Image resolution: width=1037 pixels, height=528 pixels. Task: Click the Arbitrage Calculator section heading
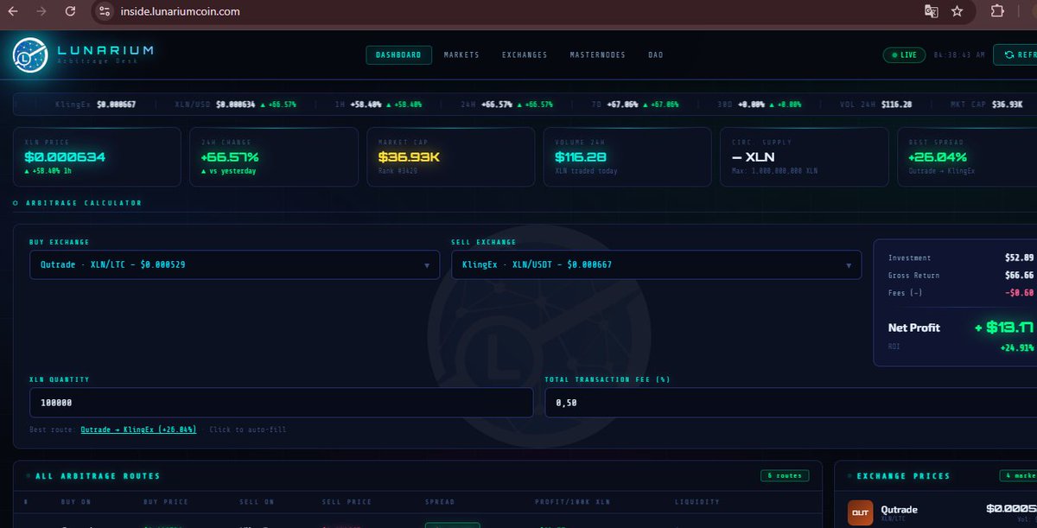82,203
